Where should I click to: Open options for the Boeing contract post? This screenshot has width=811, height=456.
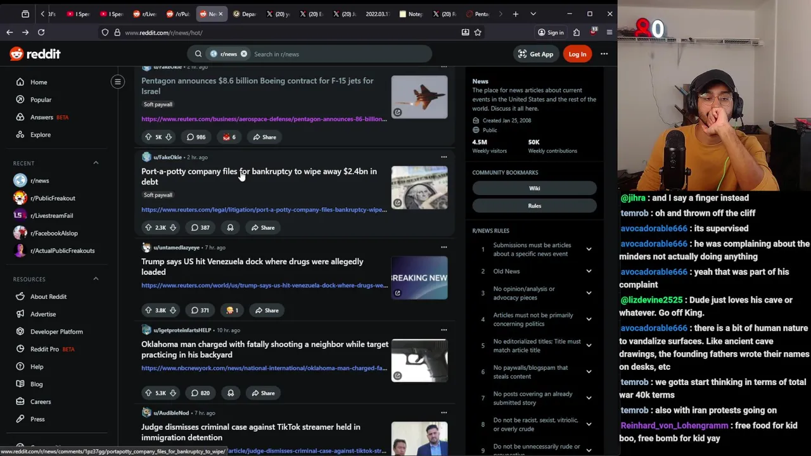pos(444,66)
